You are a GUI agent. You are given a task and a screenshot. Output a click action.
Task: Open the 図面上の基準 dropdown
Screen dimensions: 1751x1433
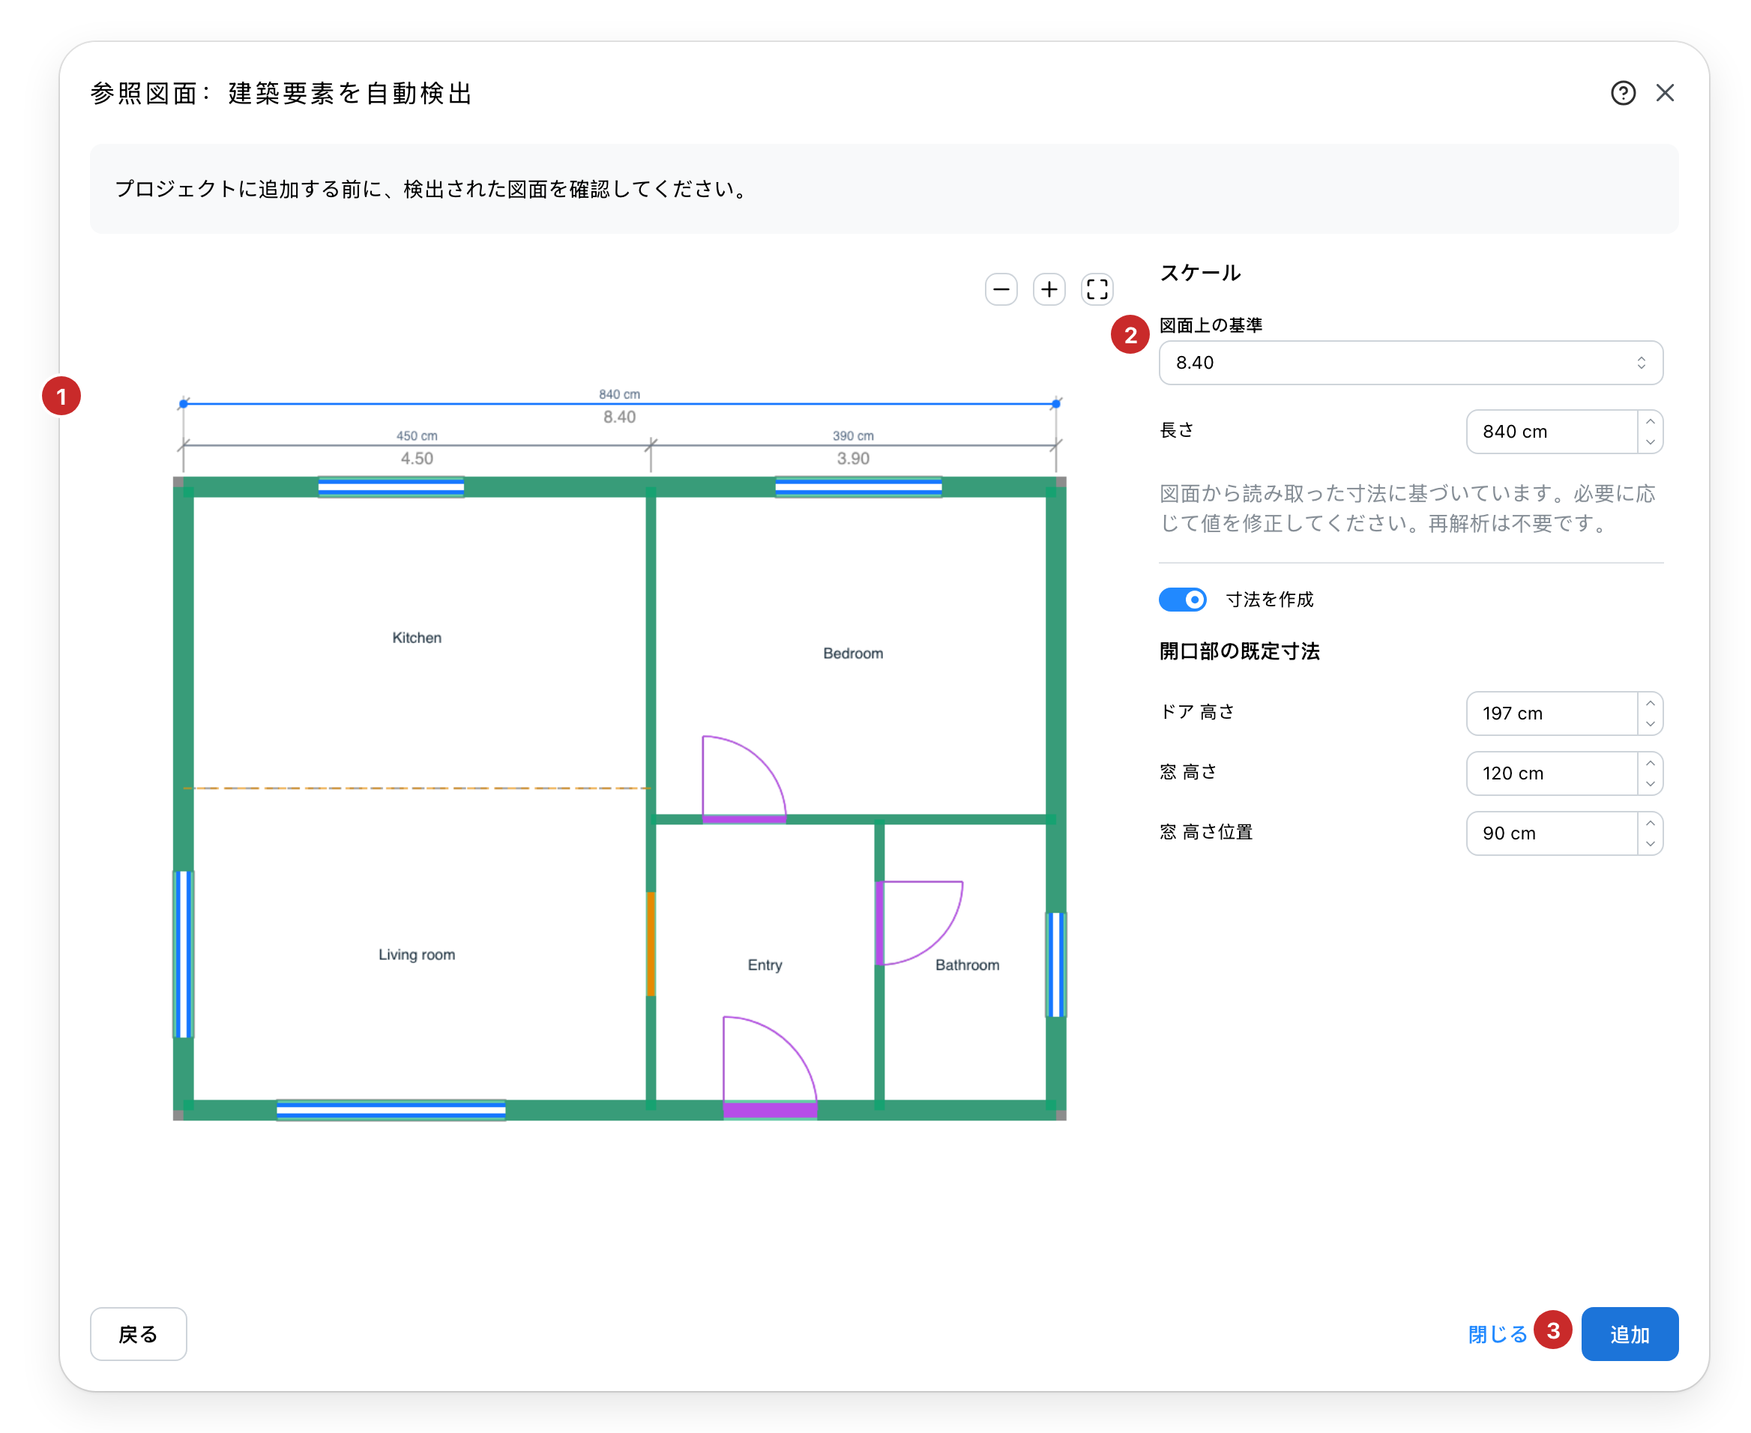(1410, 363)
